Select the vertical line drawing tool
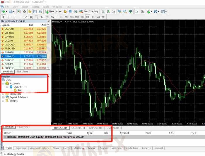The width and height of the screenshot is (205, 156). pyautogui.click(x=15, y=17)
